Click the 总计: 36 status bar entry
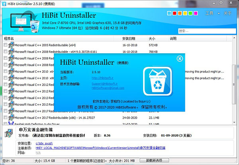The width and height of the screenshot is (239, 165). point(9,161)
